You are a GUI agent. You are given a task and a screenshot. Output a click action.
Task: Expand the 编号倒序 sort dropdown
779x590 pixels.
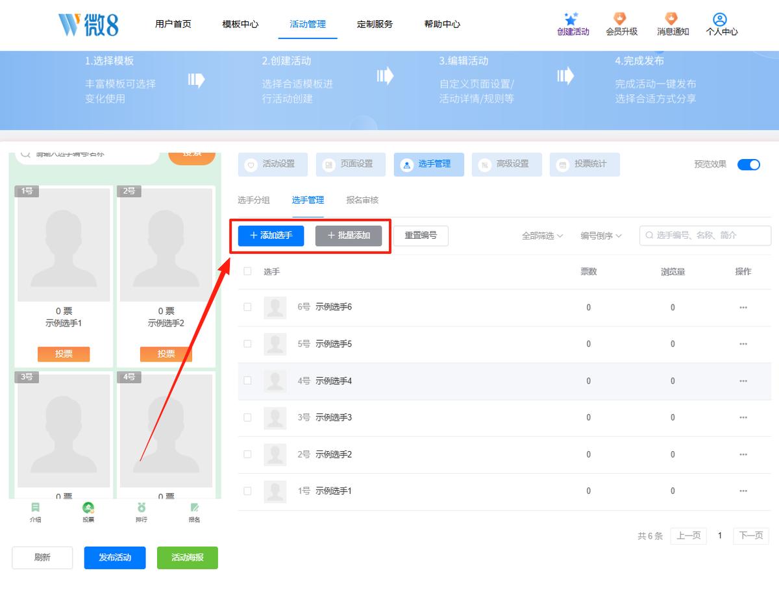click(601, 236)
